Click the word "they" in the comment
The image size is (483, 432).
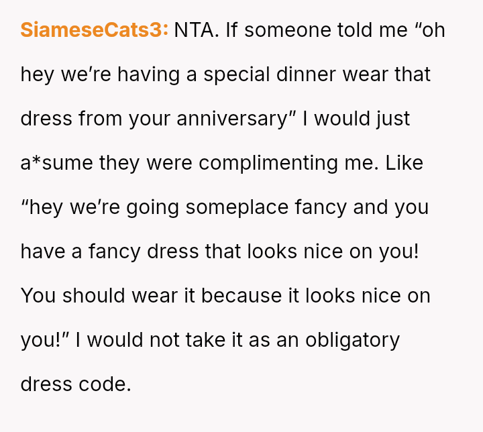pyautogui.click(x=122, y=163)
